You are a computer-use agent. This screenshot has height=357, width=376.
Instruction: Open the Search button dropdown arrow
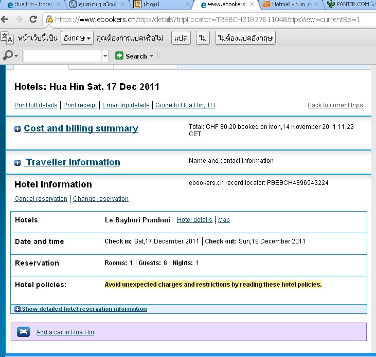coord(151,56)
